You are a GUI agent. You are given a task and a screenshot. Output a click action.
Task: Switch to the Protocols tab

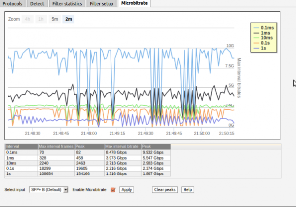coord(12,4)
